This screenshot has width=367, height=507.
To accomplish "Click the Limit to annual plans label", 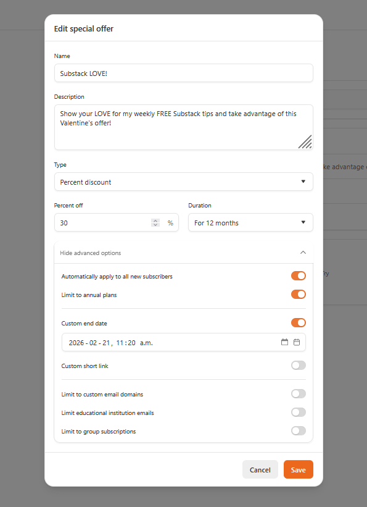I will [x=89, y=295].
